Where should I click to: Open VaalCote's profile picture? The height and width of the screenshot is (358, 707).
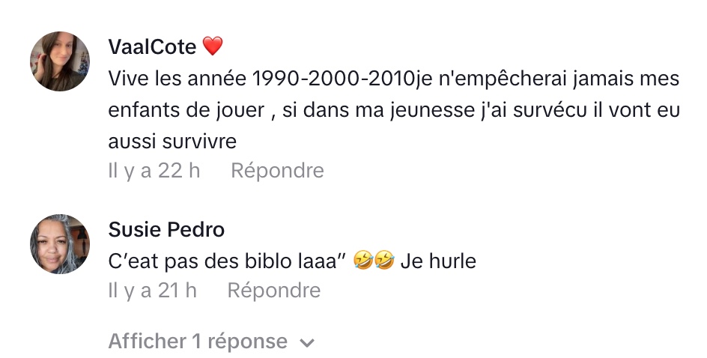click(60, 61)
